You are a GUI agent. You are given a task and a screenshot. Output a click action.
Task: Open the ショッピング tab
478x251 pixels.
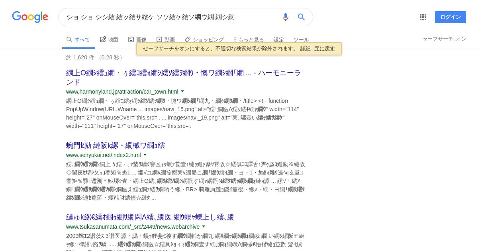click(204, 40)
